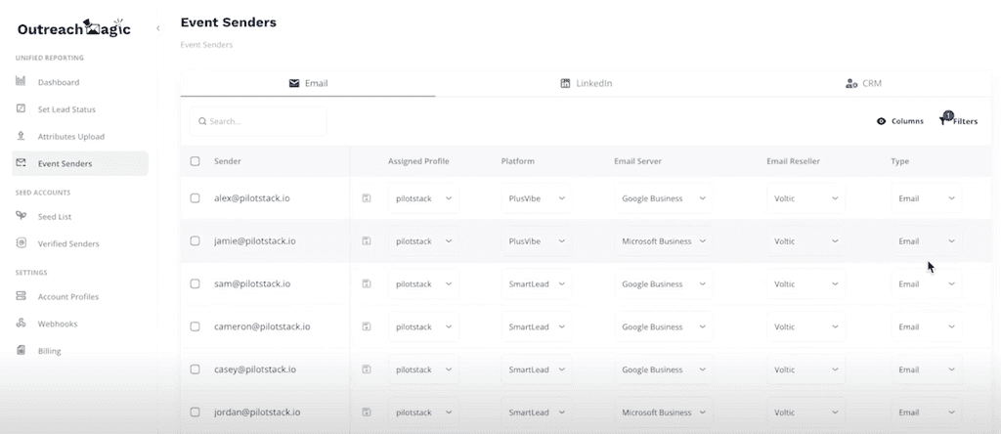
Task: Check the casey@pilotstack.io row checkbox
Action: click(195, 369)
